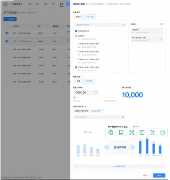170x180 pixels.
Task: Remove the second selected account with the X
Action: (161, 39)
